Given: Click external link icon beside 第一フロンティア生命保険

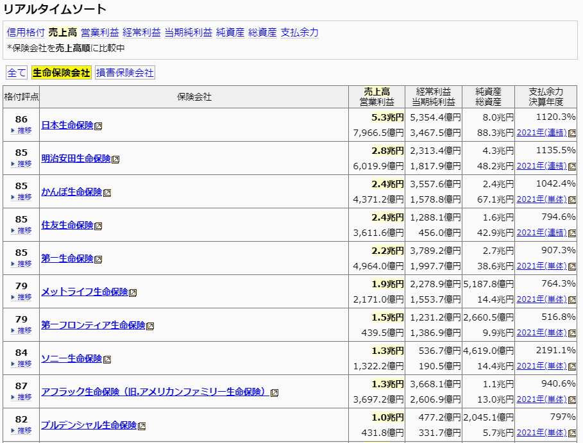Looking at the screenshot, I should pos(150,326).
